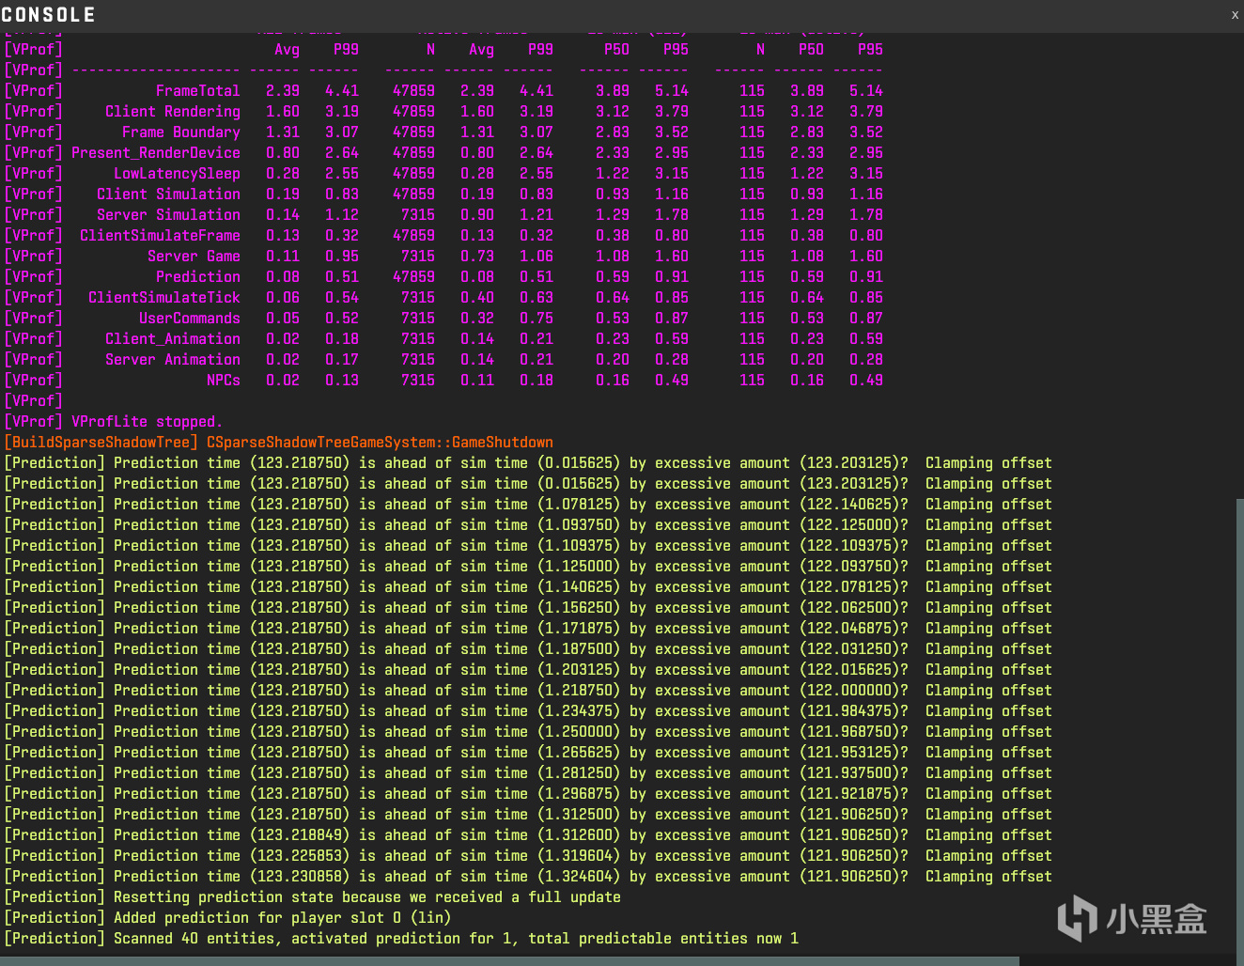
Task: Select sim time value (1.234375)
Action: point(579,711)
